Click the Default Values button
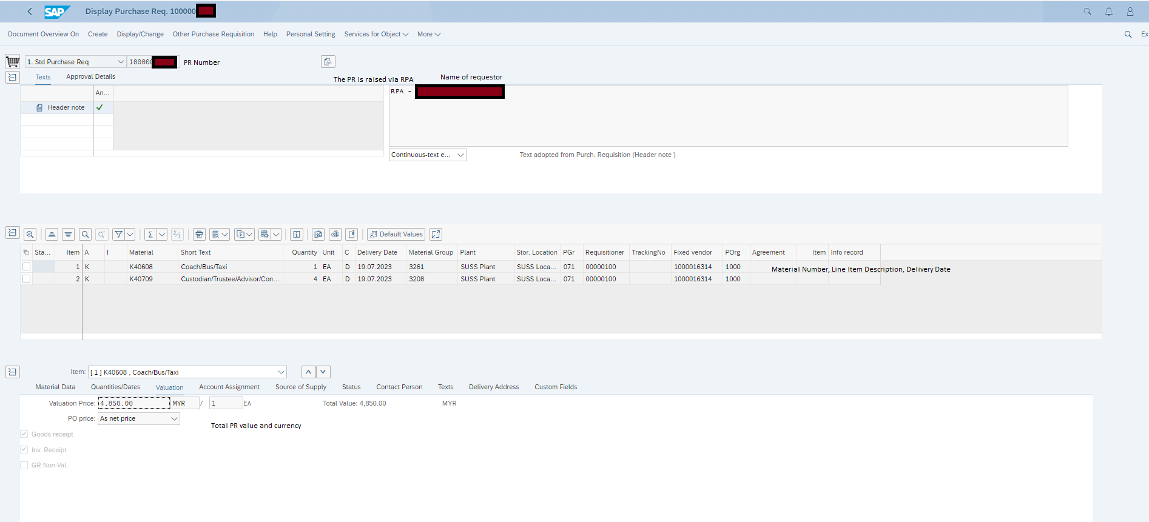 click(x=396, y=235)
